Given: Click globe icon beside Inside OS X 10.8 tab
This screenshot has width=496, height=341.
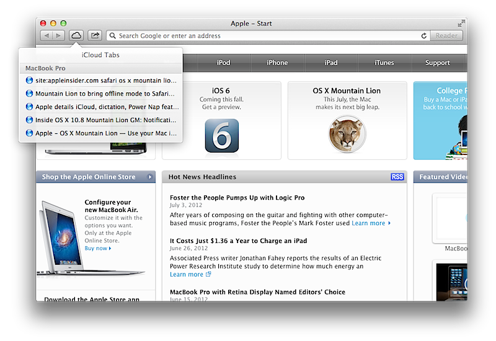Looking at the screenshot, I should point(29,120).
